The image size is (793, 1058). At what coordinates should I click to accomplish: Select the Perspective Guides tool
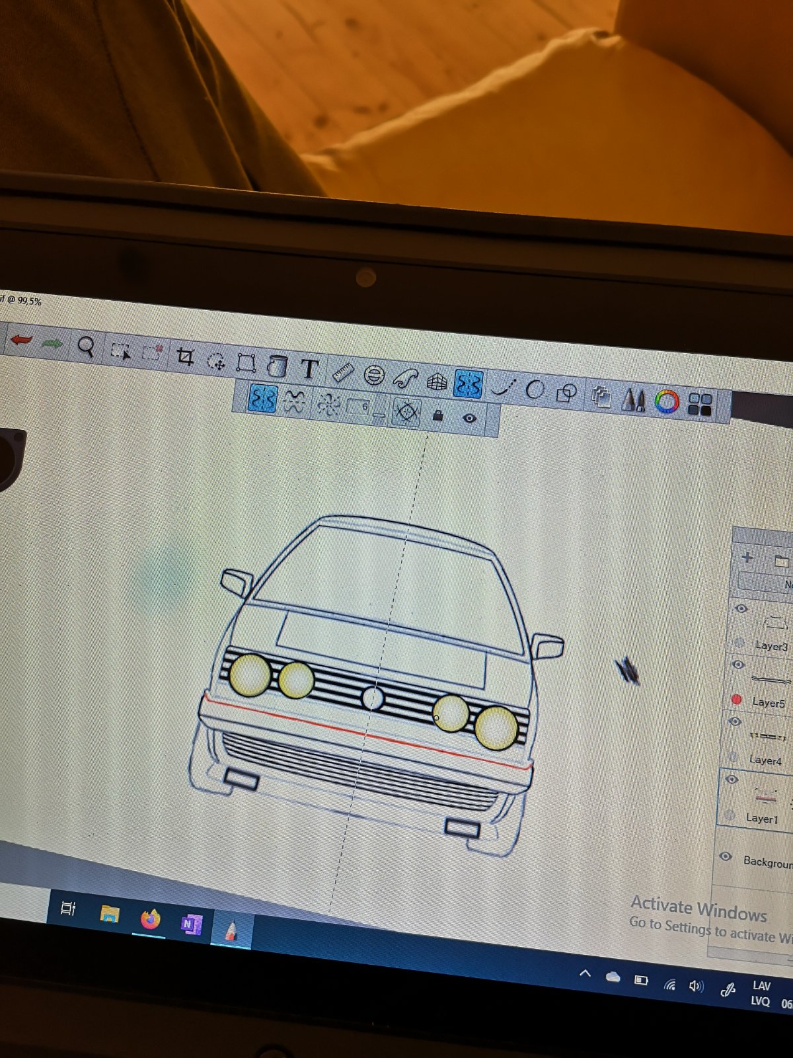click(x=437, y=382)
